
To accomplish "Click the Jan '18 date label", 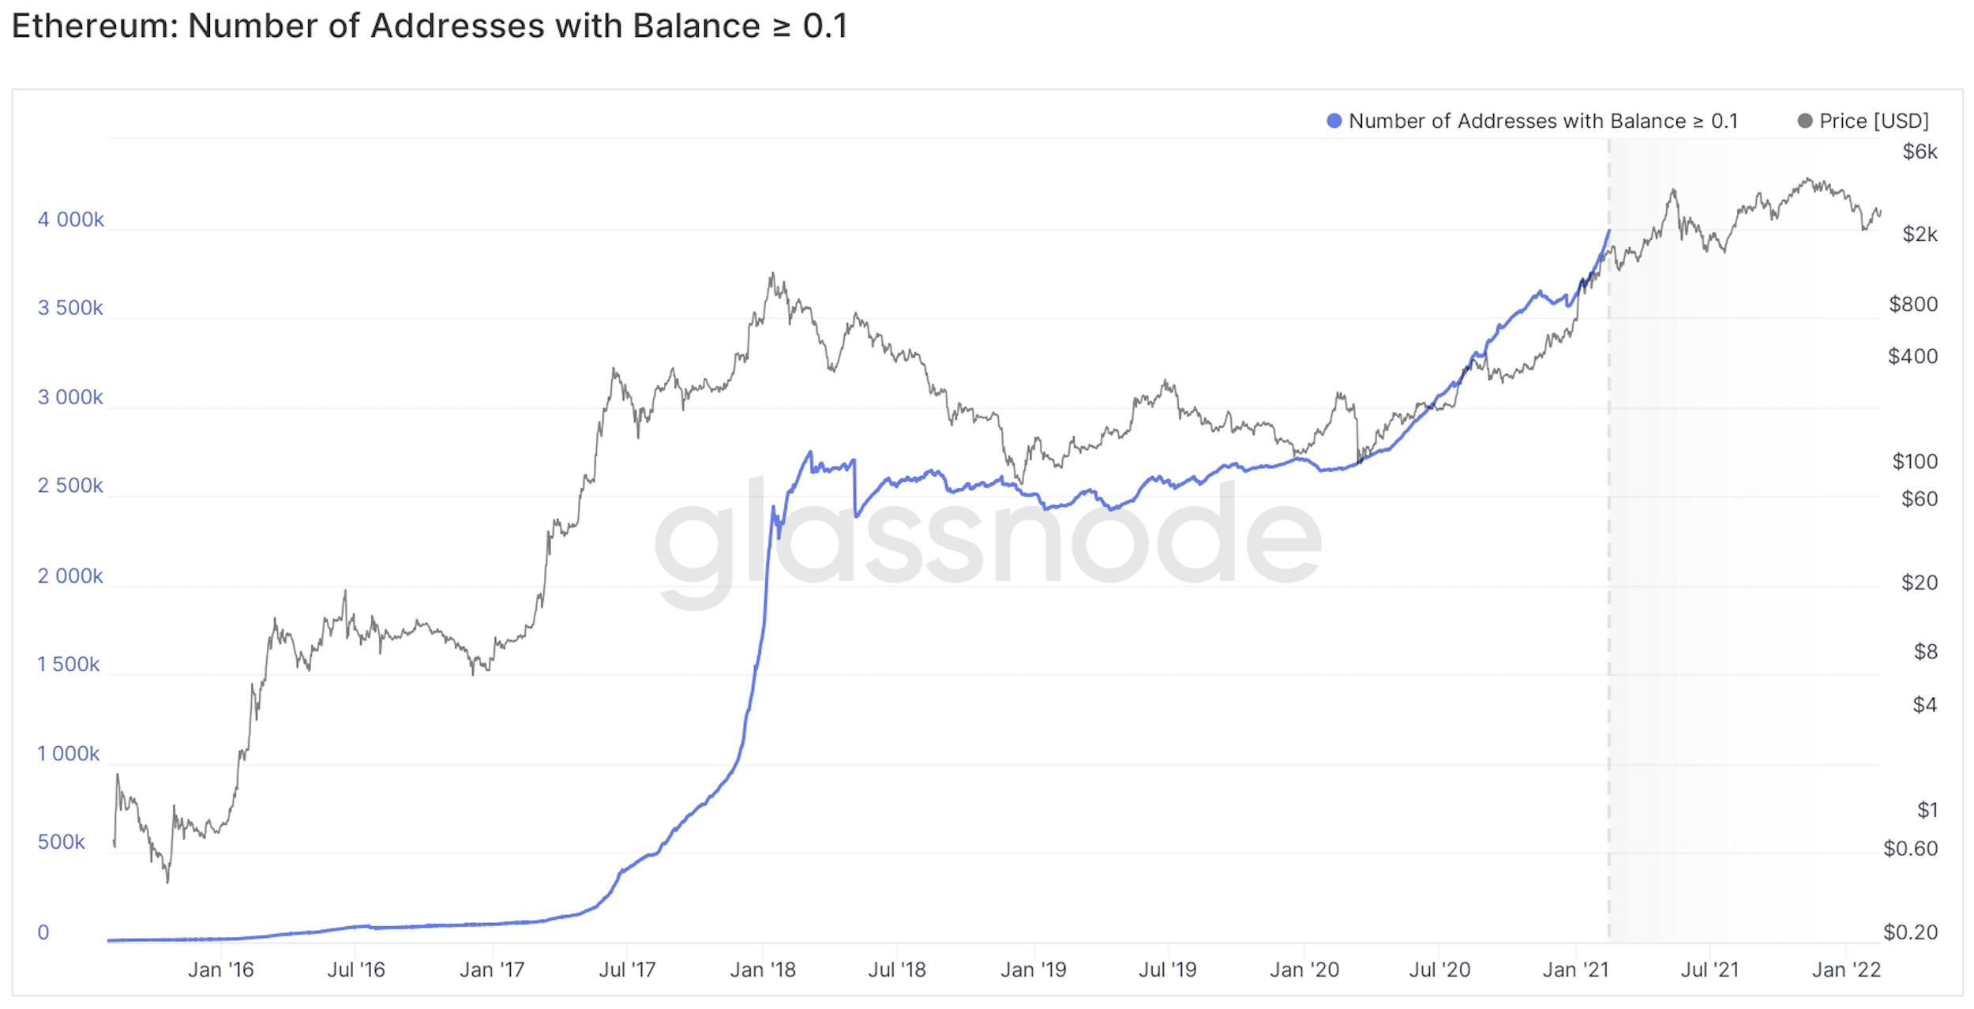I will (x=763, y=970).
